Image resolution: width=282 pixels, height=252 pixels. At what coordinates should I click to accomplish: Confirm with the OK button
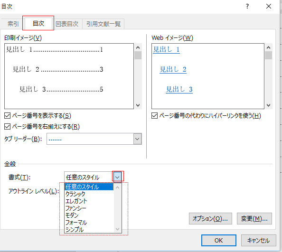tap(219, 240)
